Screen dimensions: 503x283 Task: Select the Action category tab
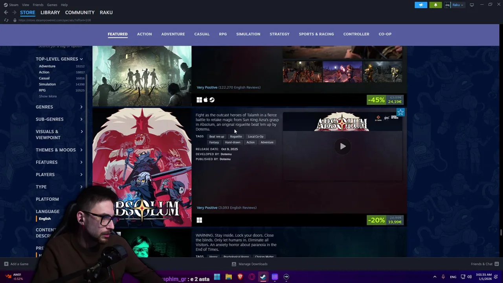click(144, 34)
